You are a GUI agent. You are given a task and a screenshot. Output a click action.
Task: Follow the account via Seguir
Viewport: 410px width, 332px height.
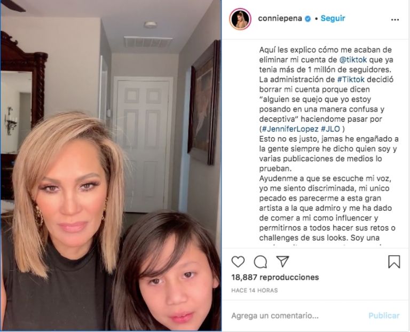pyautogui.click(x=333, y=18)
